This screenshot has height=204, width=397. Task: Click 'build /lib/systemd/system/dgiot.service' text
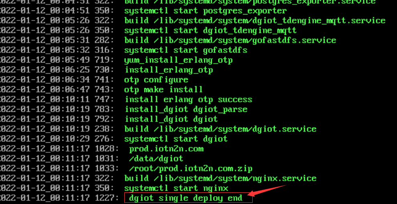220,129
